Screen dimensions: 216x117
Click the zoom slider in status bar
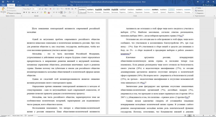pyautogui.click(x=203, y=115)
